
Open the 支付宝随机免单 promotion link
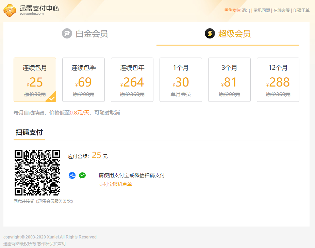[x=115, y=184]
